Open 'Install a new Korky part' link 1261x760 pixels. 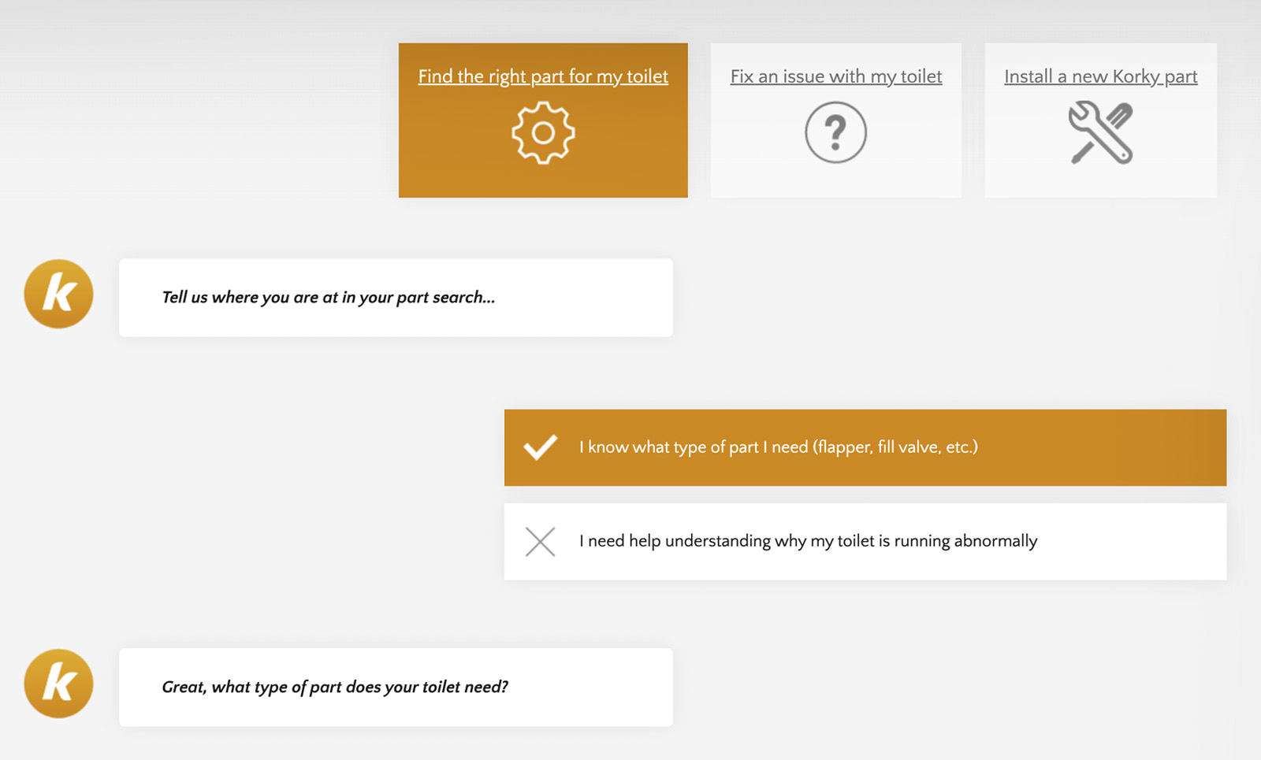click(1101, 76)
